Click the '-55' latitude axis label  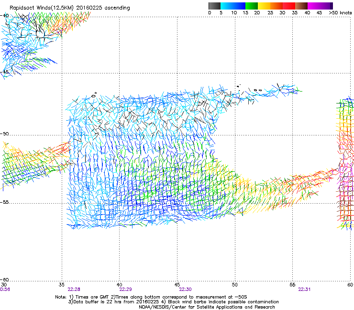tap(4, 202)
